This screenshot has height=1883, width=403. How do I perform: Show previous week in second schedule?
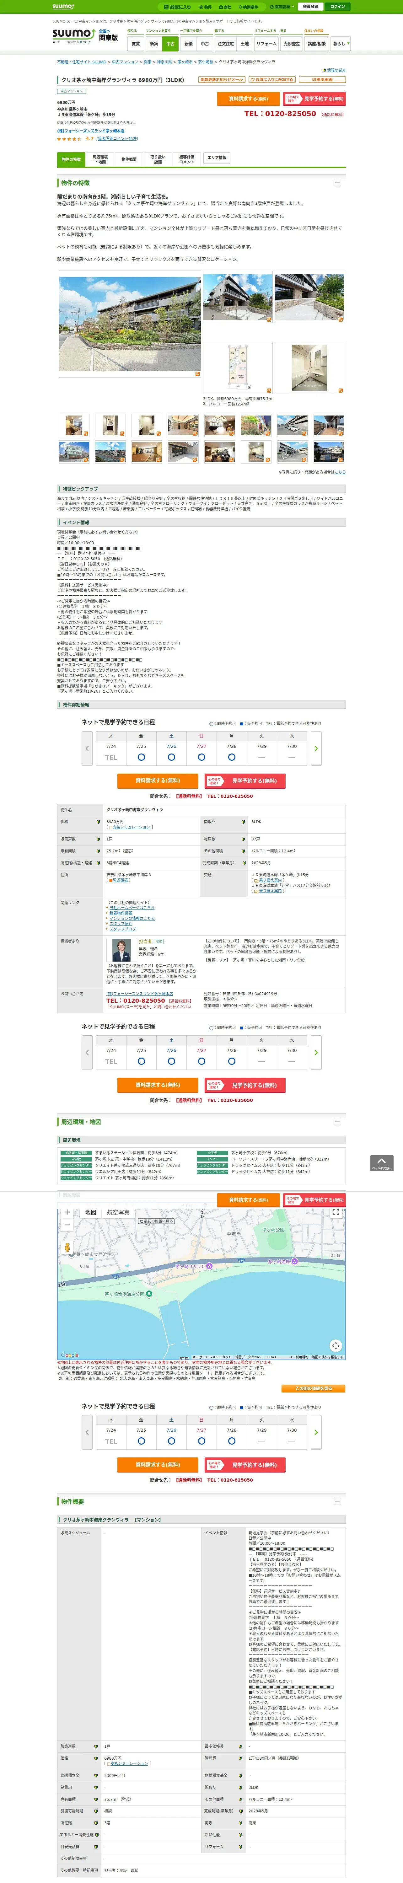pyautogui.click(x=87, y=1053)
